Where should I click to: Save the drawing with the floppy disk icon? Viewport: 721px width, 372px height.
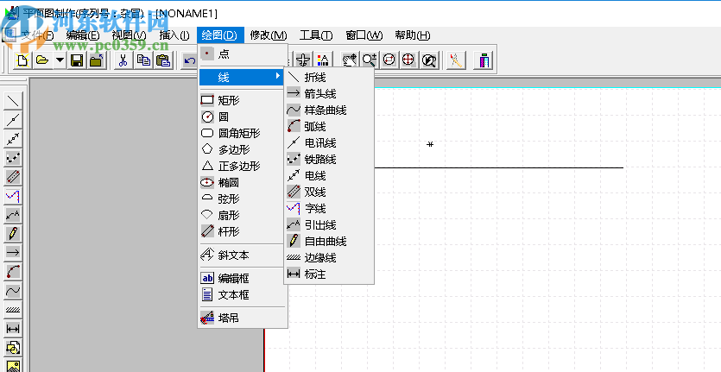click(77, 60)
